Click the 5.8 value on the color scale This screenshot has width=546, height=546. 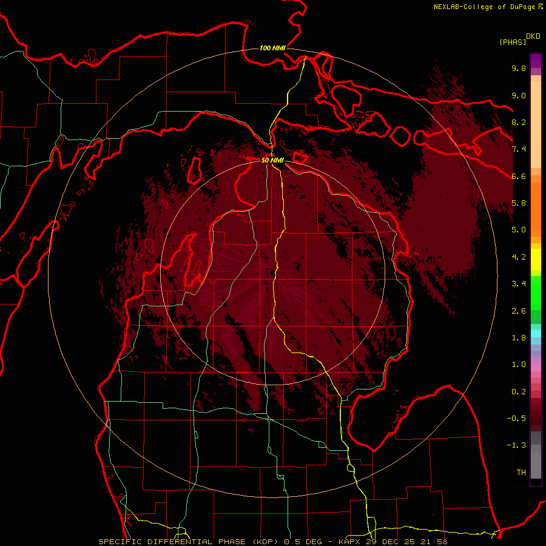(x=519, y=203)
